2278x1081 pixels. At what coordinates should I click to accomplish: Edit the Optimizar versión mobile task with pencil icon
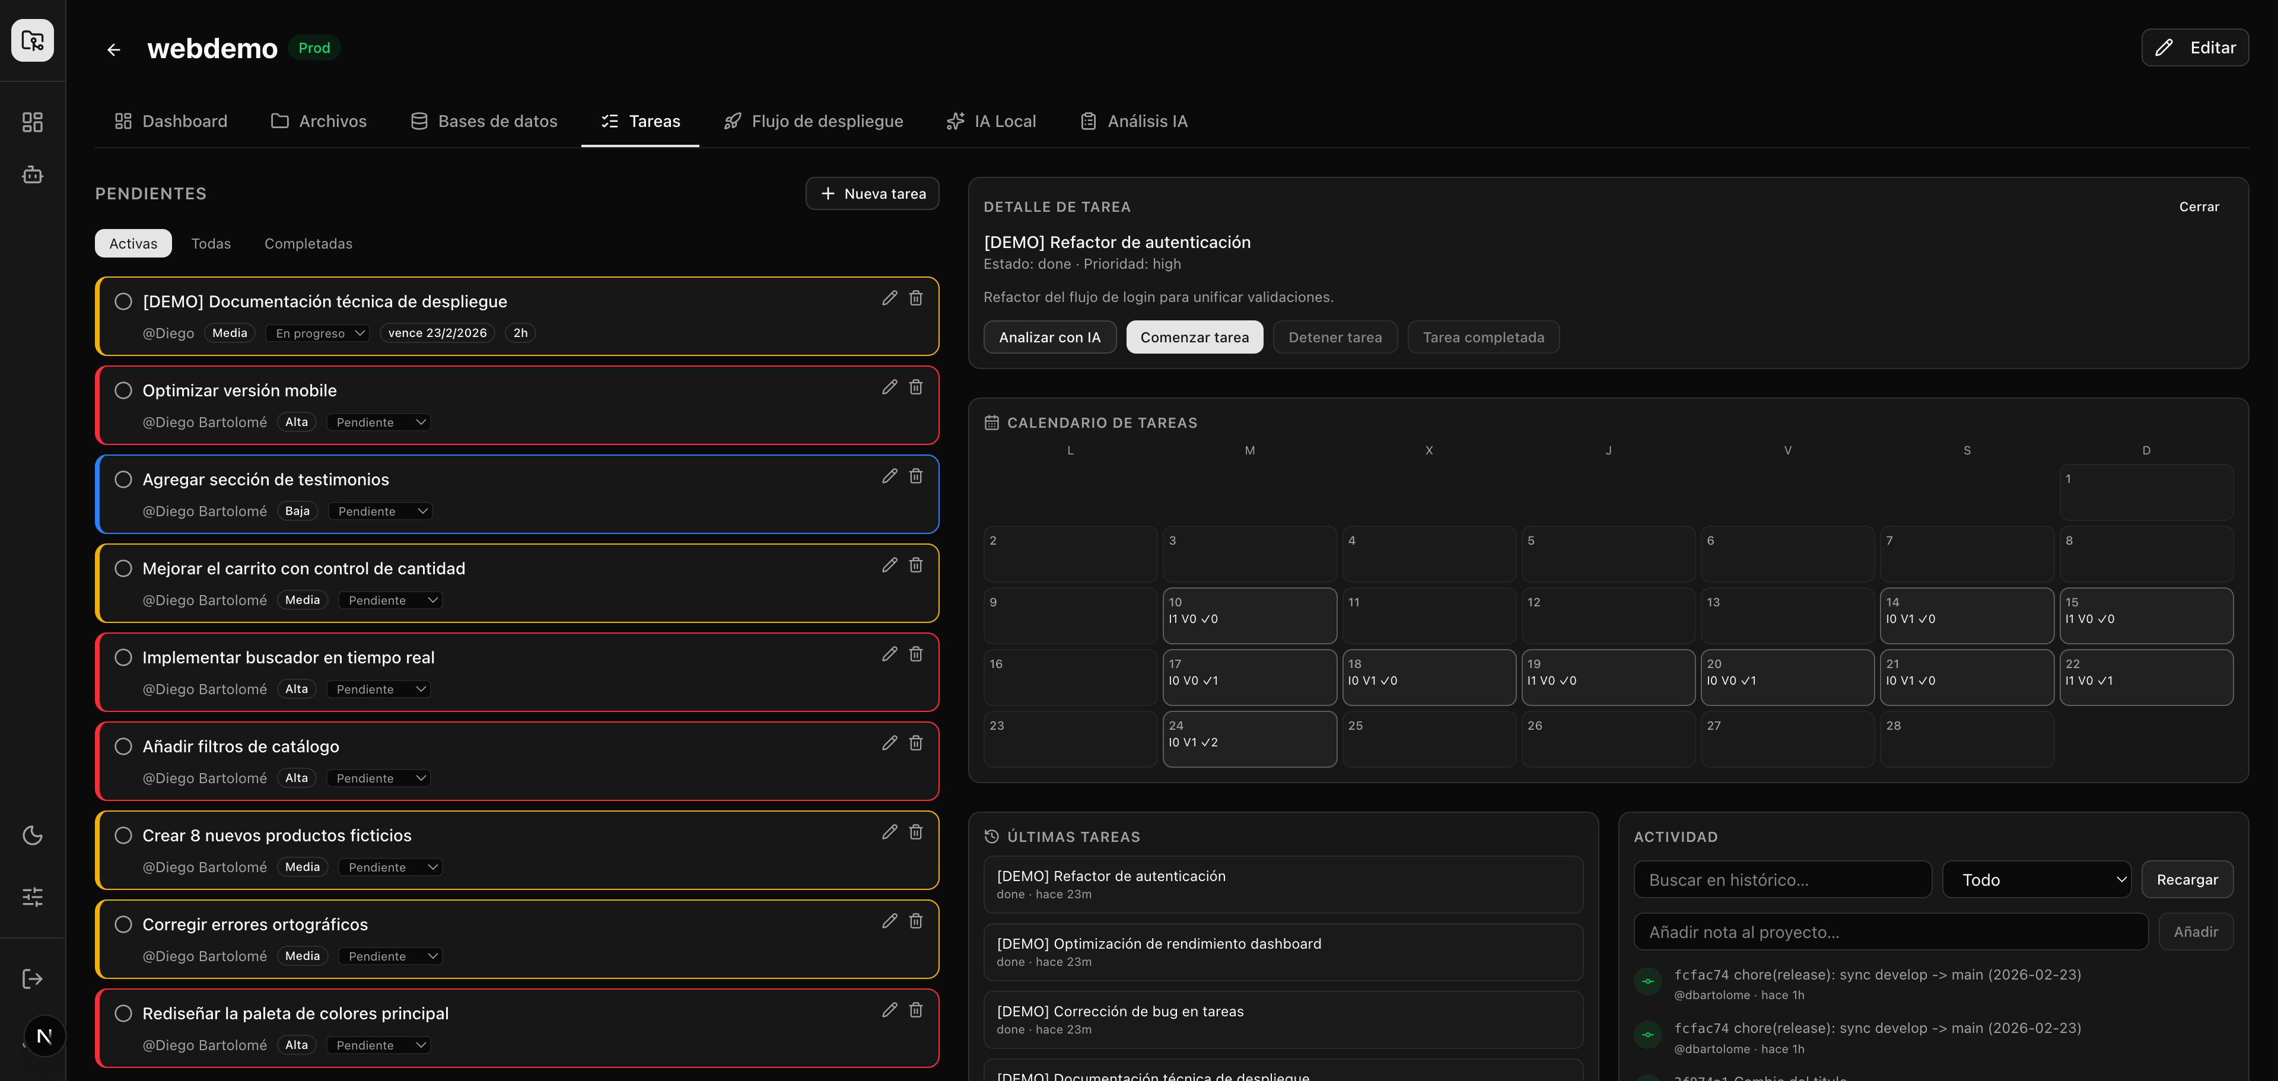click(890, 387)
